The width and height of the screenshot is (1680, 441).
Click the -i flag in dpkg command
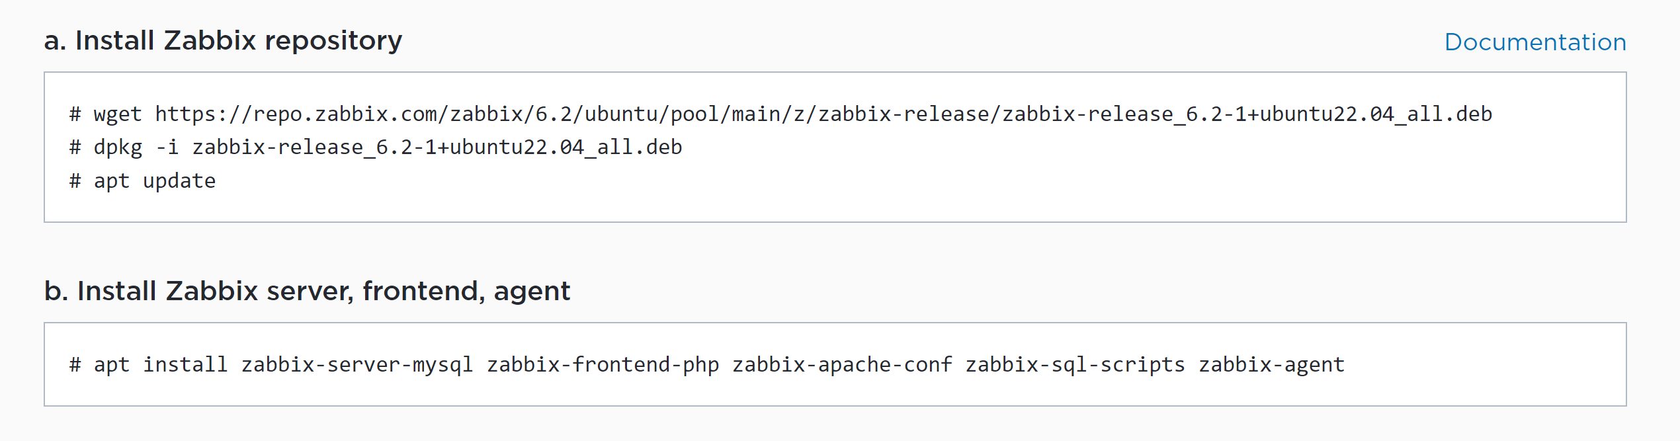coord(167,147)
